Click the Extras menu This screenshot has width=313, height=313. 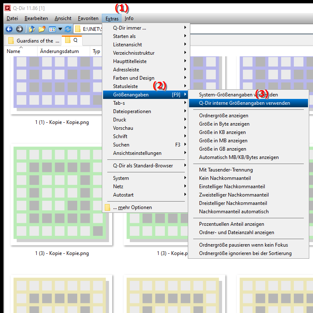[x=112, y=18]
